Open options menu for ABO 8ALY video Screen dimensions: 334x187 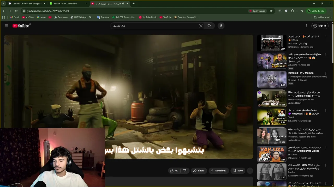tap(326, 37)
